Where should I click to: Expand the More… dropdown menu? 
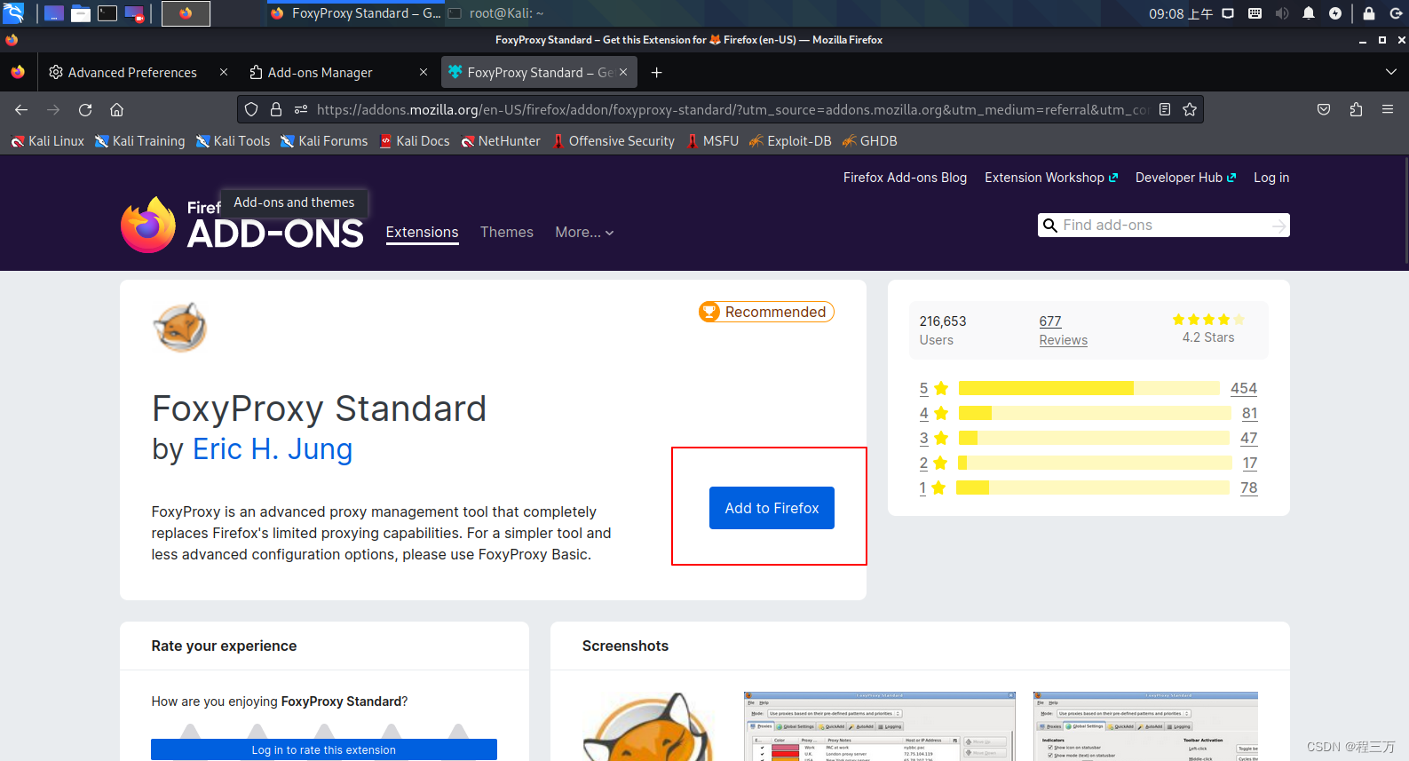pyautogui.click(x=584, y=232)
